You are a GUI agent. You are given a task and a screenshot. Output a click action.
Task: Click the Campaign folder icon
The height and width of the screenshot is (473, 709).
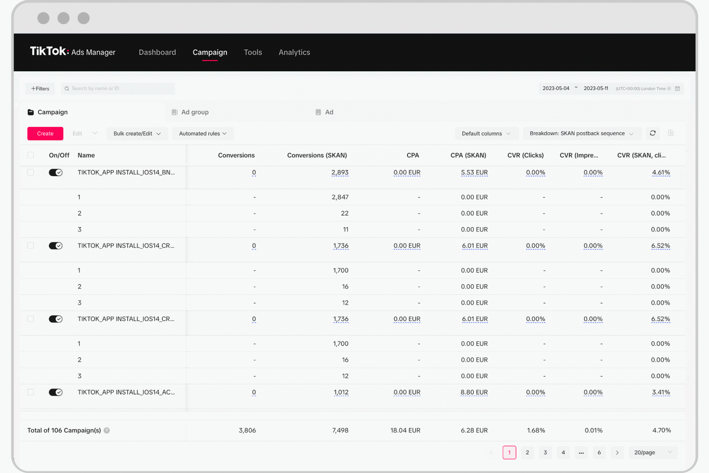coord(30,112)
